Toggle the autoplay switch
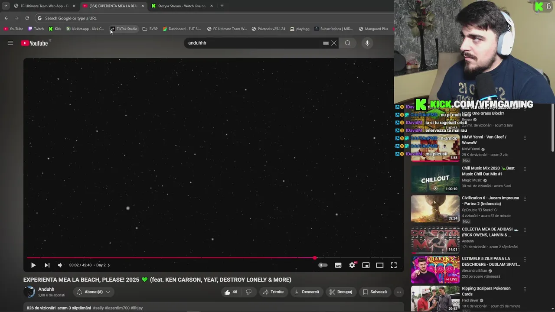Screen dimensions: 555x312 click(x=323, y=265)
